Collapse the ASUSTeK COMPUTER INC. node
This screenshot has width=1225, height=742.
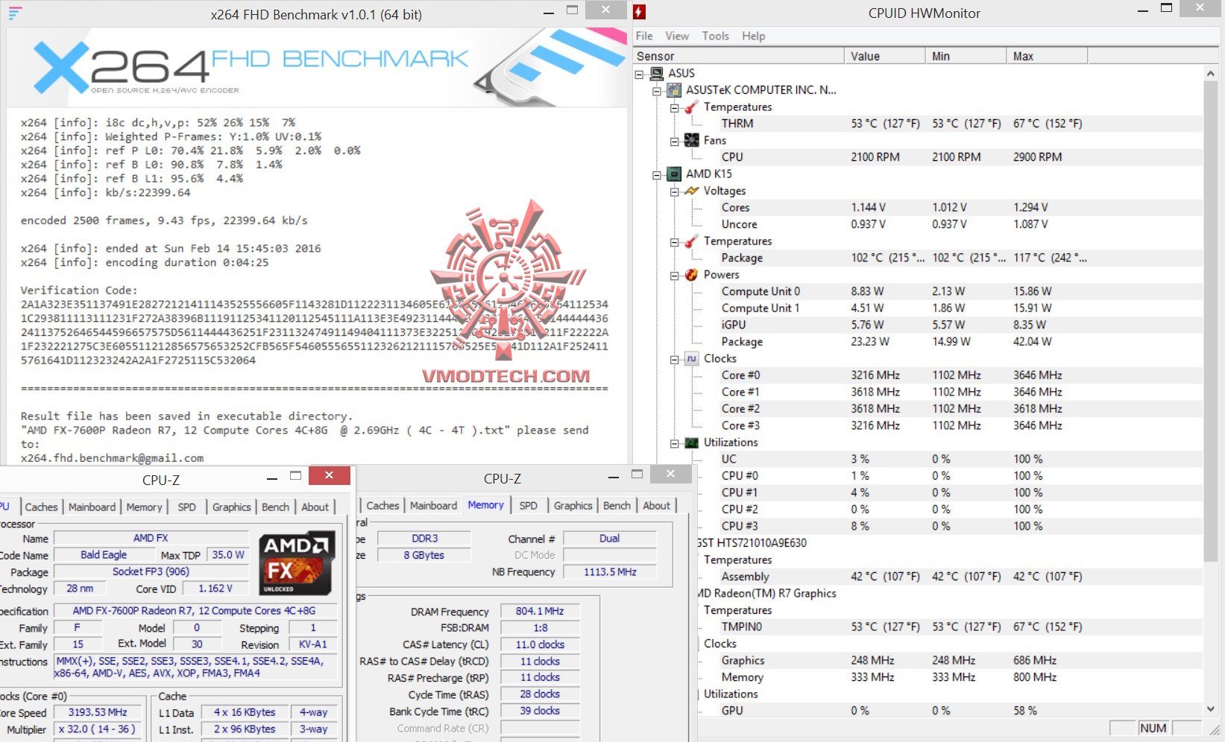pos(657,91)
